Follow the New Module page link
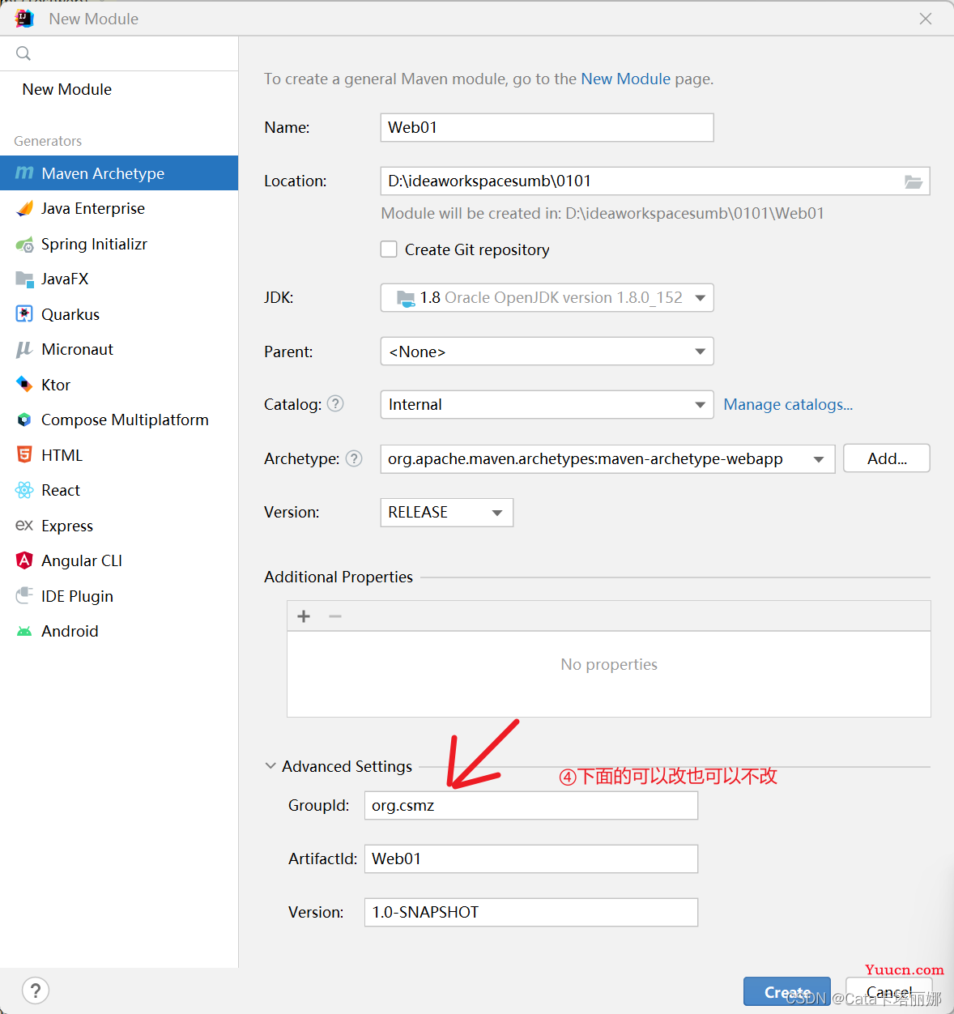954x1014 pixels. [626, 79]
